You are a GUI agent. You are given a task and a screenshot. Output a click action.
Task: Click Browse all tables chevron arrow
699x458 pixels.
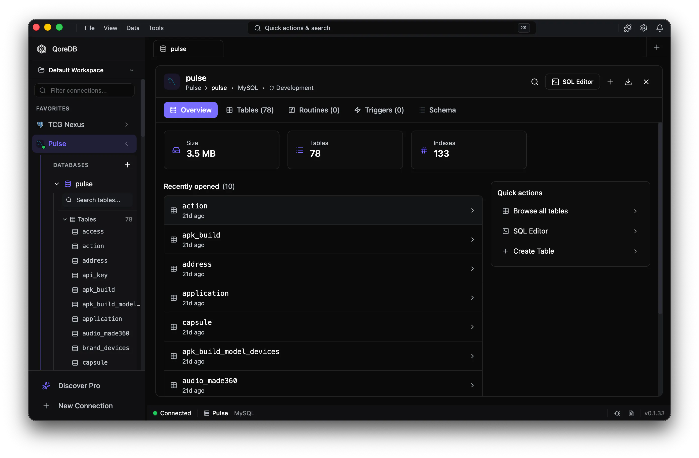click(x=635, y=211)
